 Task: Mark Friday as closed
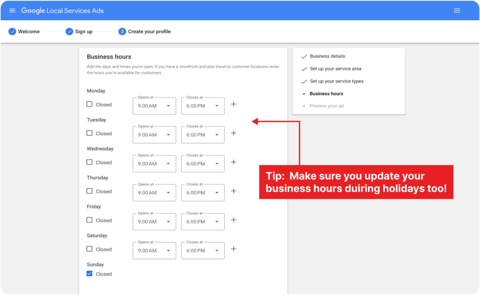90,220
